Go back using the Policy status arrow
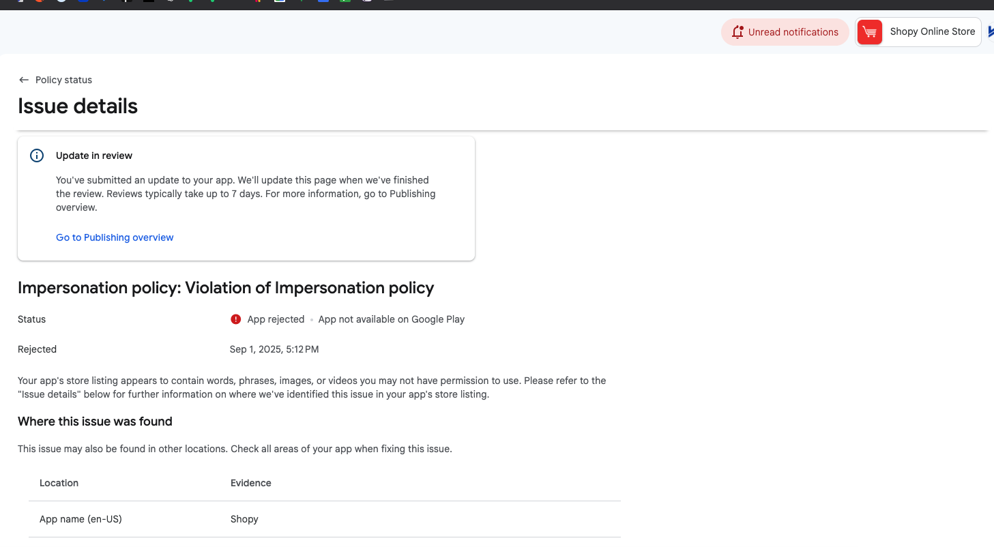 click(24, 80)
